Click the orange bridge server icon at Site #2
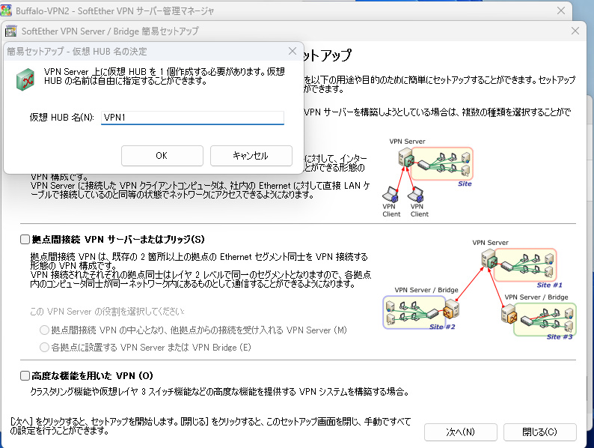The image size is (594, 448). [451, 309]
